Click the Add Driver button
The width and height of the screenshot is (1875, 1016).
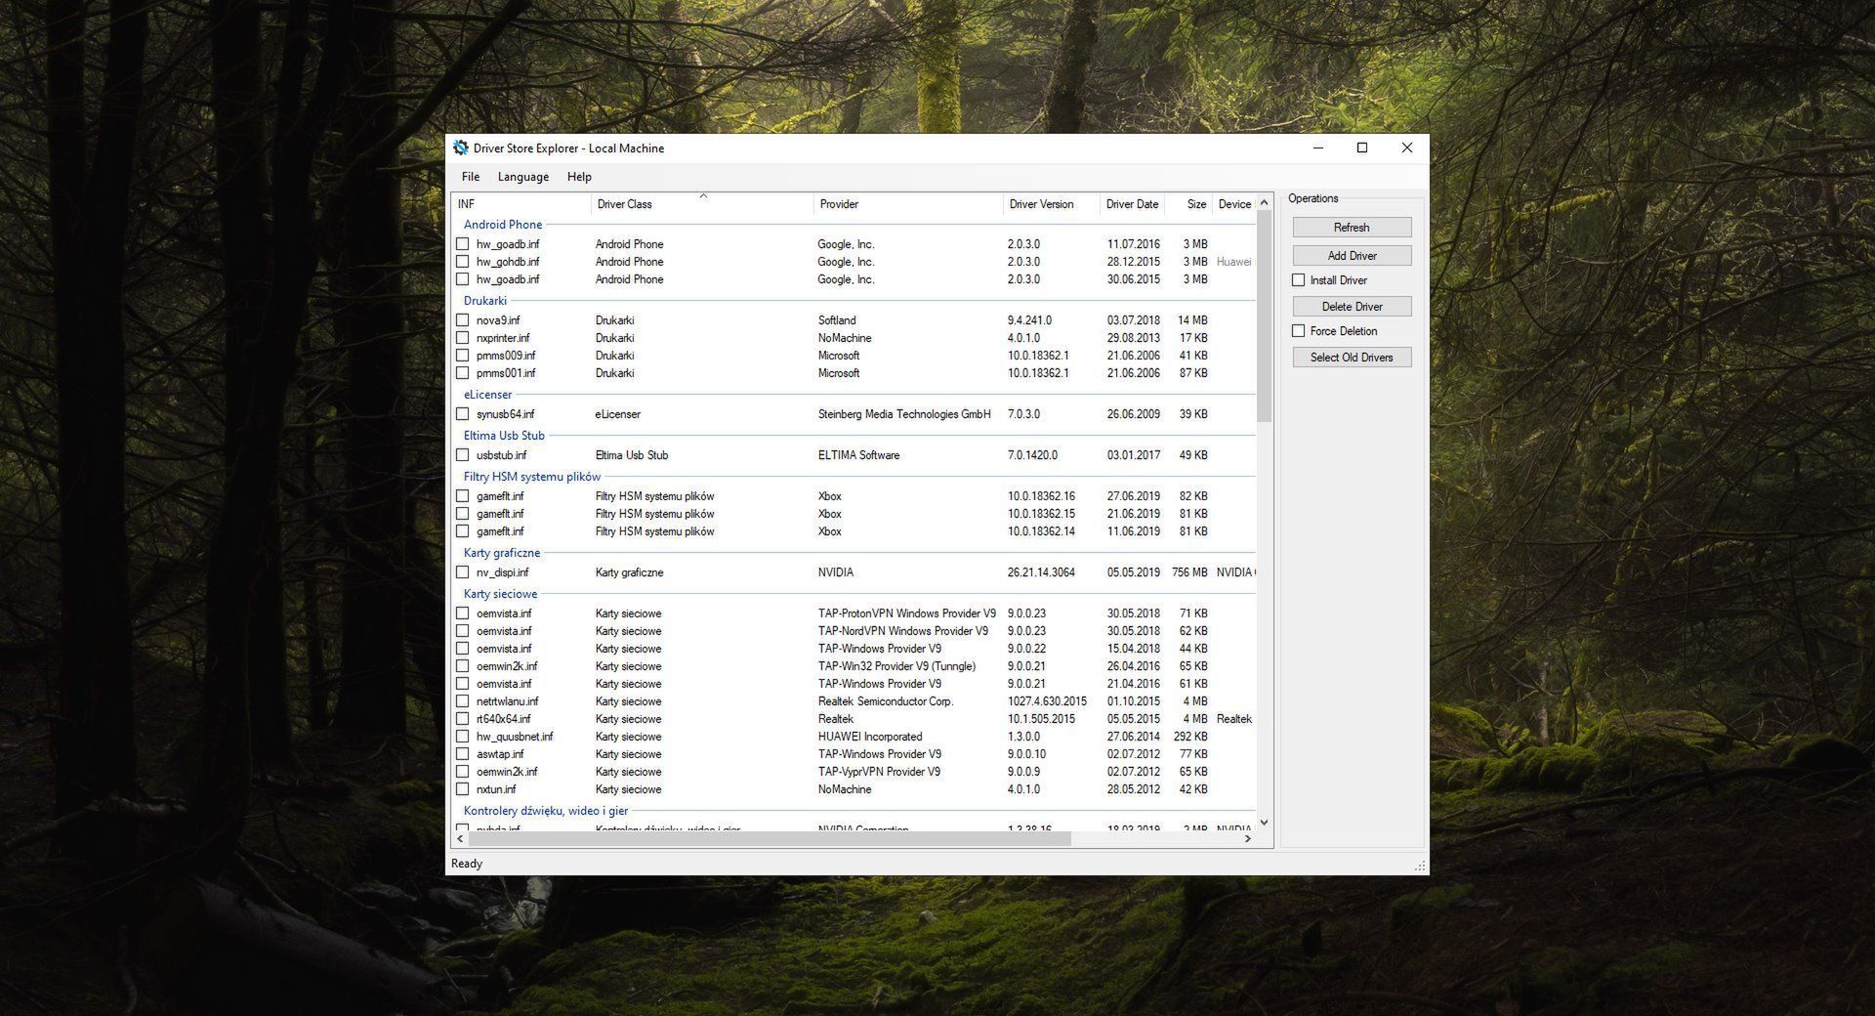click(1352, 255)
